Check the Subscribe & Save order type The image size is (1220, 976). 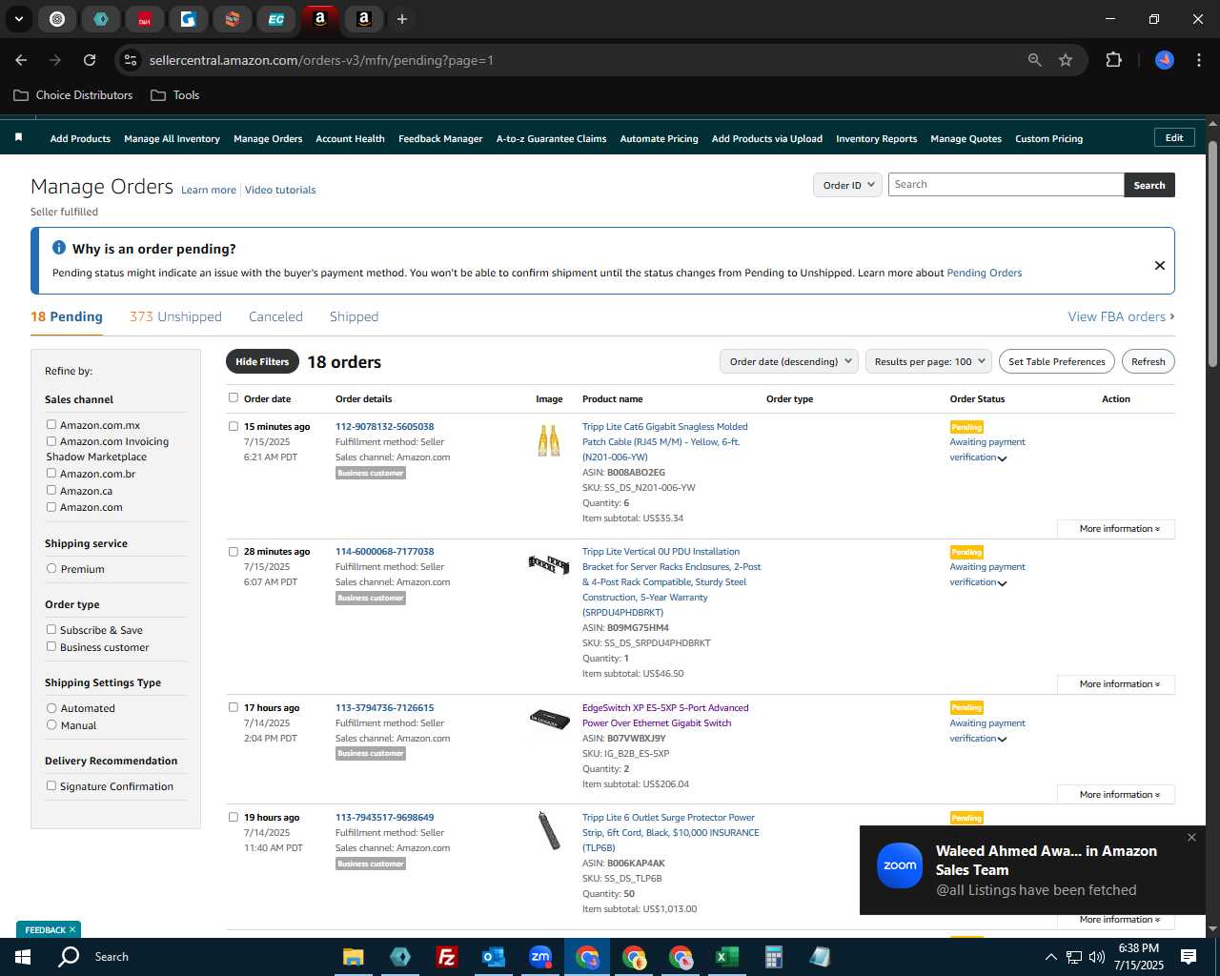tap(51, 629)
